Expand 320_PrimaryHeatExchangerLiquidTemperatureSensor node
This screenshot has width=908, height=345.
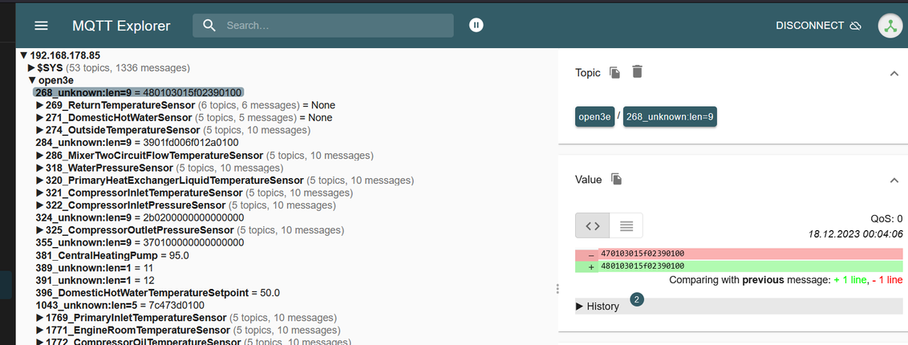[x=40, y=180]
